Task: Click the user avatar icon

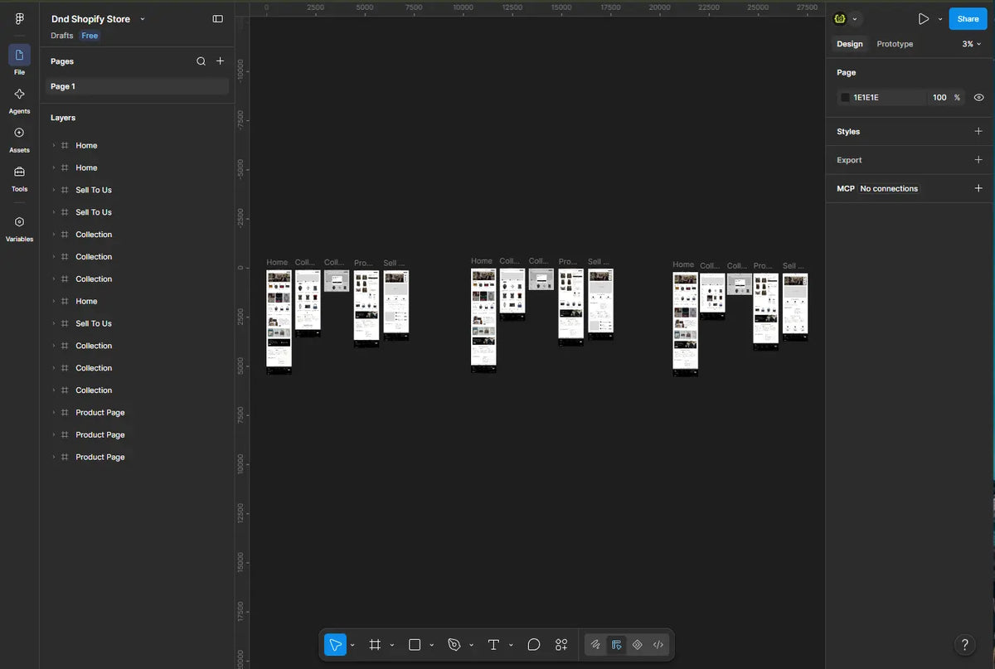Action: 840,18
